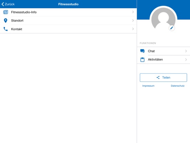The image size is (190, 143).
Task: Click the chat bubbles icon
Action: pyautogui.click(x=142, y=51)
